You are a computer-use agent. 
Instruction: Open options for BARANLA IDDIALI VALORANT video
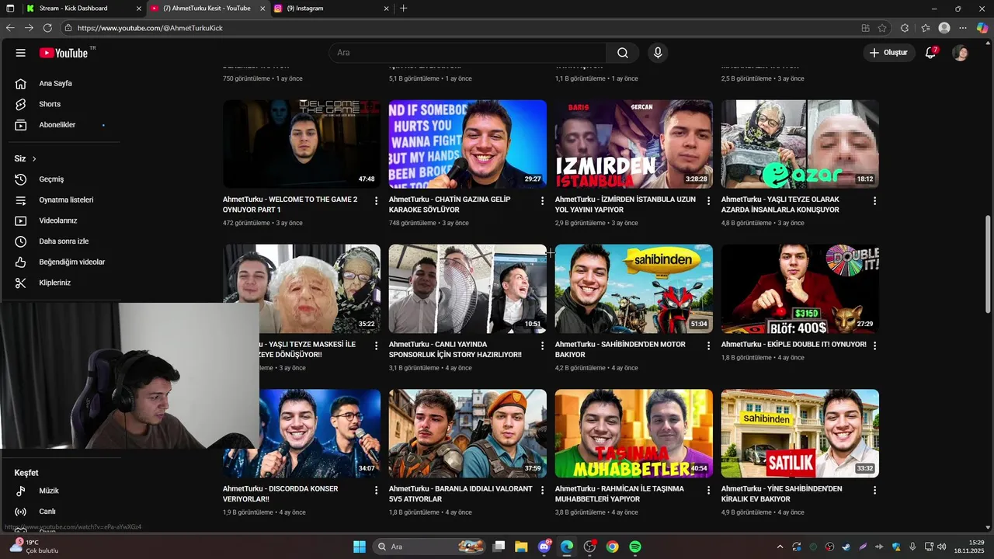(543, 491)
